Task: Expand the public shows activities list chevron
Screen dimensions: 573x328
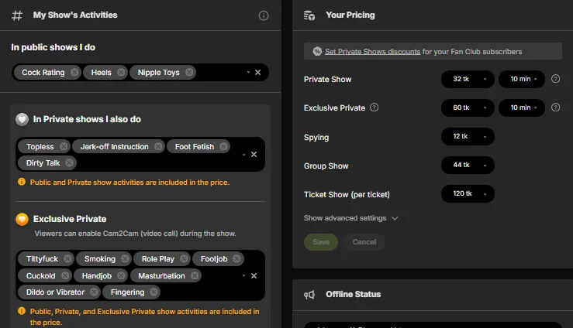Action: coord(247,73)
